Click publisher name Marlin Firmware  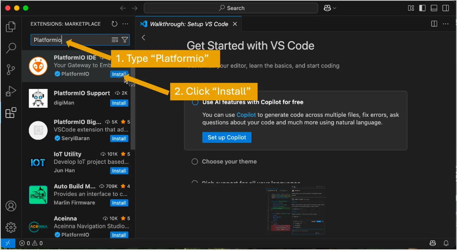coord(75,203)
